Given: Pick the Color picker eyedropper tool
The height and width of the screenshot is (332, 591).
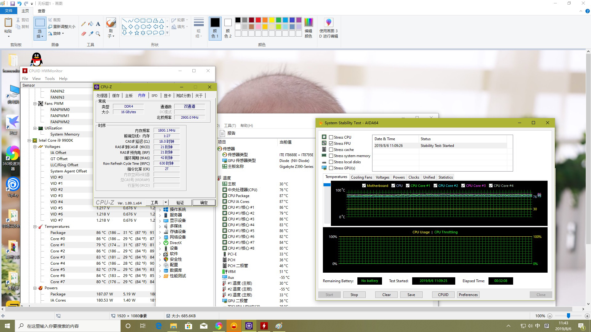Looking at the screenshot, I should [91, 34].
